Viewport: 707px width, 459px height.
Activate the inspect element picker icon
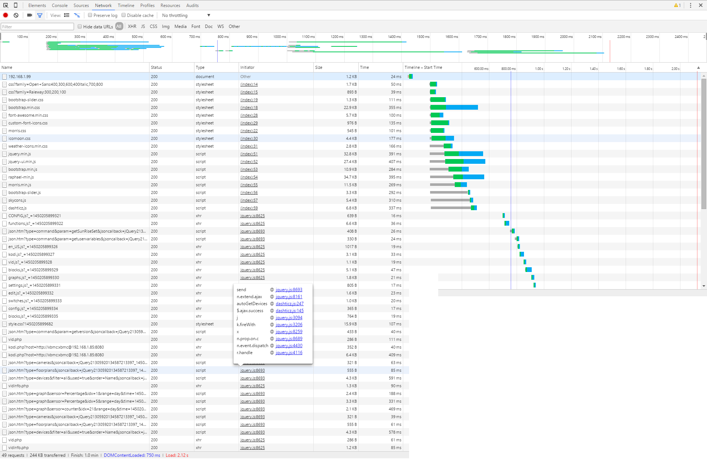6,5
